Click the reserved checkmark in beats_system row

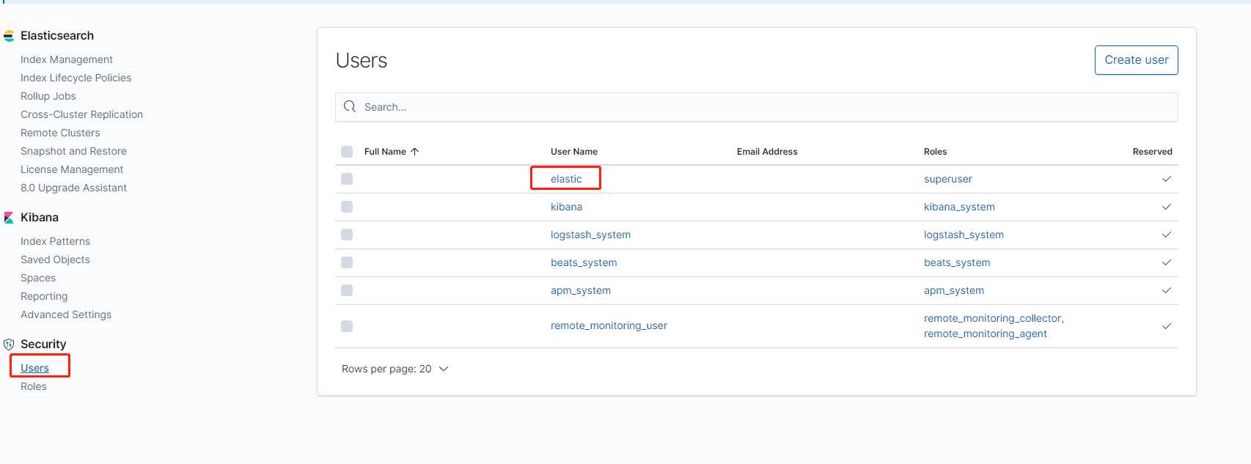tap(1166, 262)
